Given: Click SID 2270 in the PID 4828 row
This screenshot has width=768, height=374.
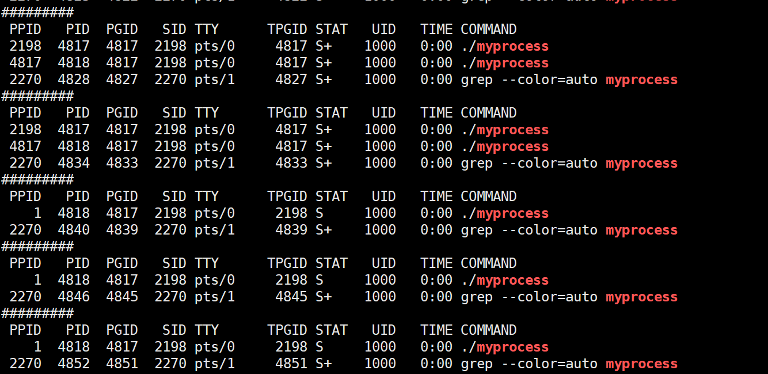Looking at the screenshot, I should (x=170, y=80).
